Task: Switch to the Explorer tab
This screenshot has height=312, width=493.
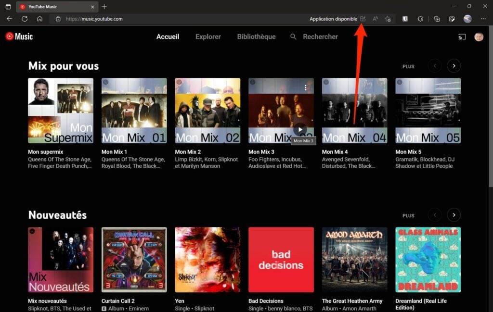Action: coord(208,37)
